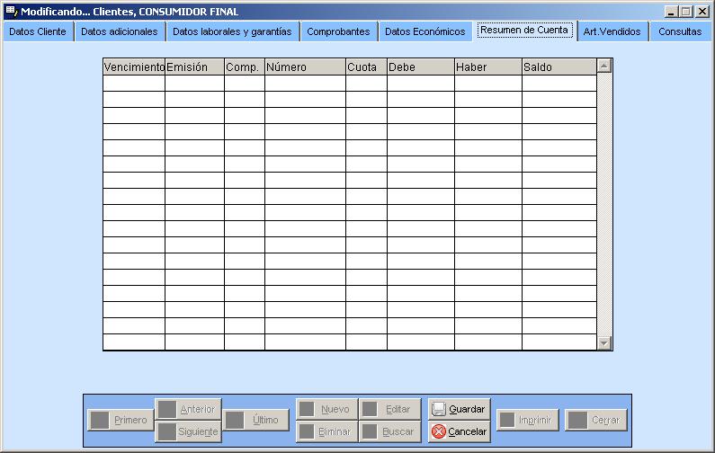Image resolution: width=715 pixels, height=453 pixels.
Task: Open the Datos Cliente tab
Action: coord(38,31)
